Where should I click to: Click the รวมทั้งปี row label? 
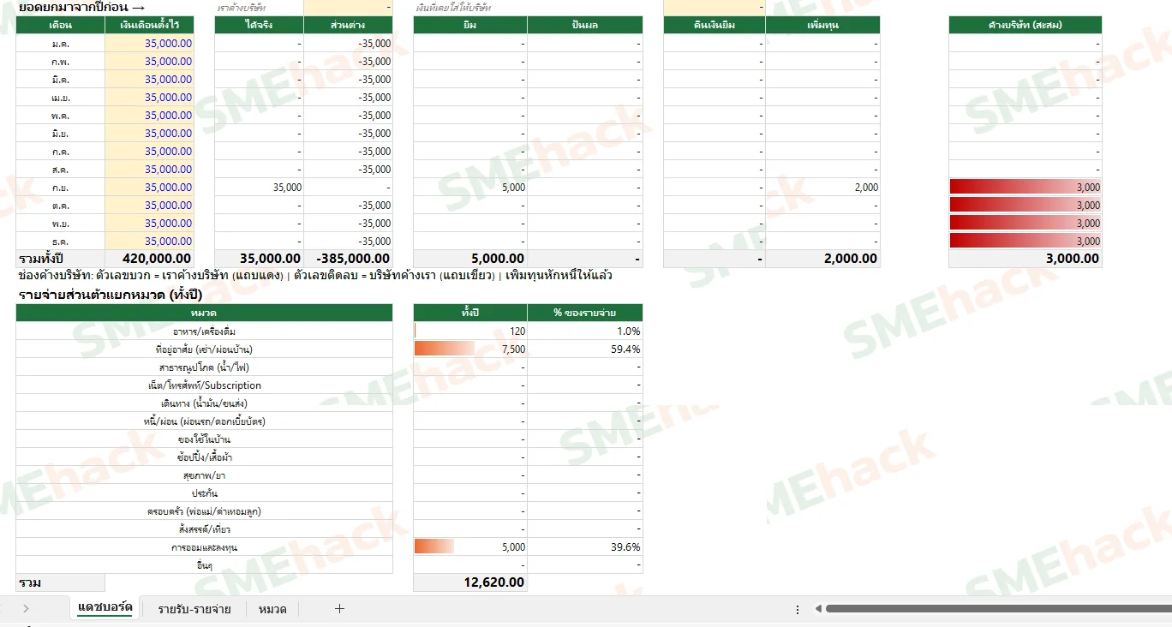coord(61,259)
